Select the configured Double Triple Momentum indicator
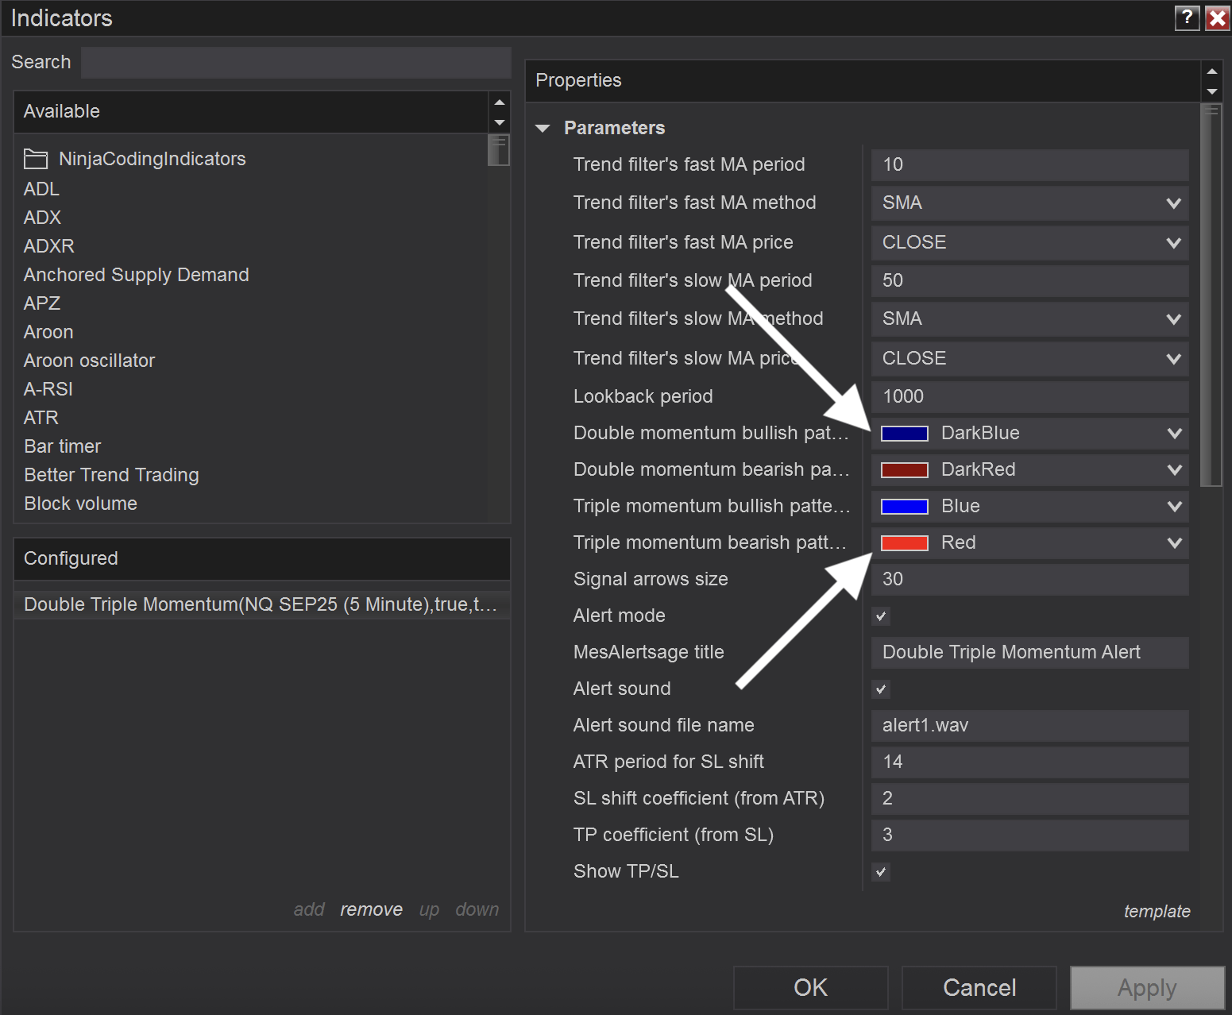 tap(261, 604)
